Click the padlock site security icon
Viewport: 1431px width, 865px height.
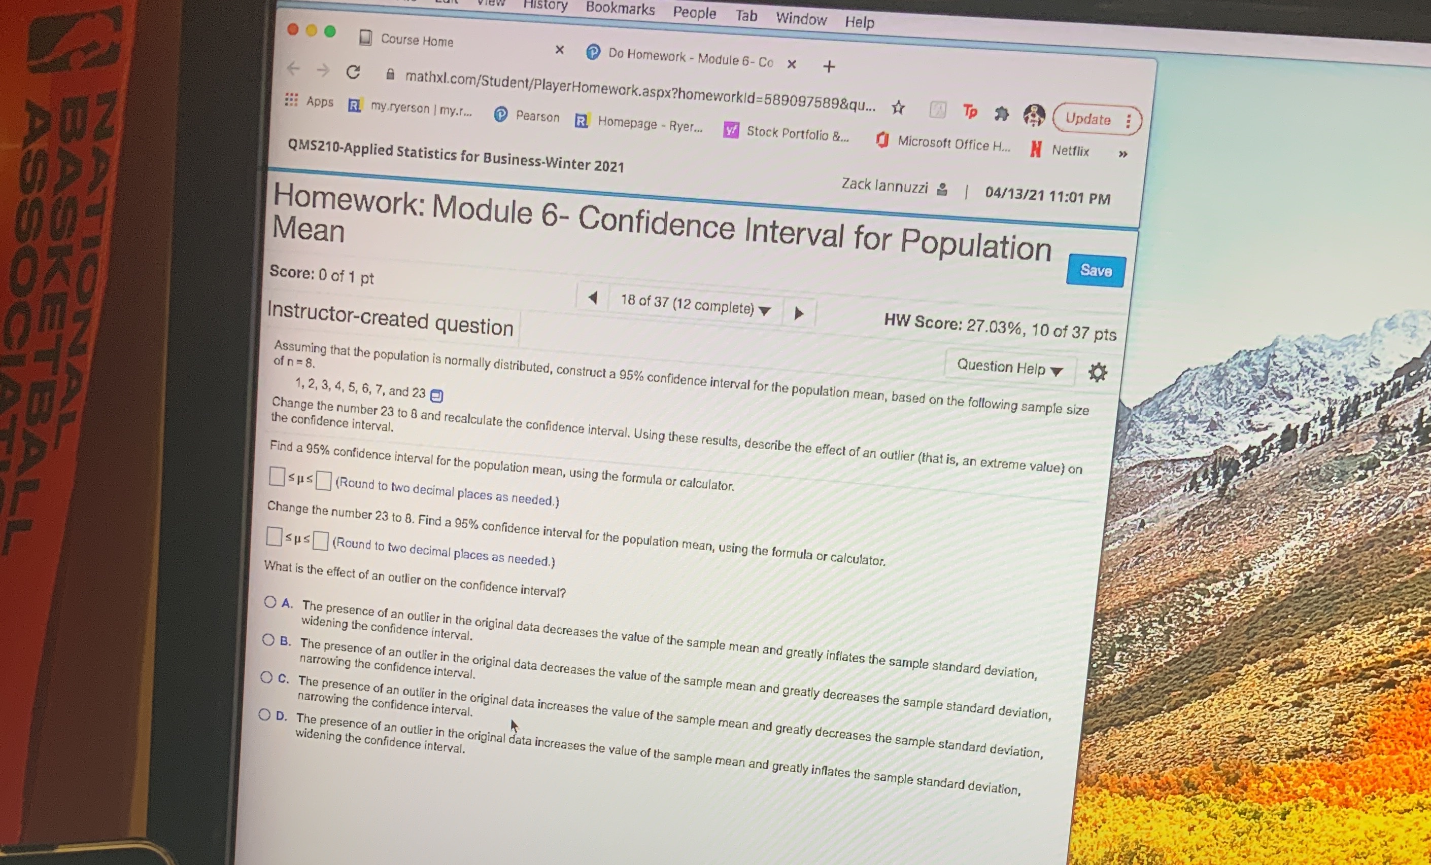point(391,74)
